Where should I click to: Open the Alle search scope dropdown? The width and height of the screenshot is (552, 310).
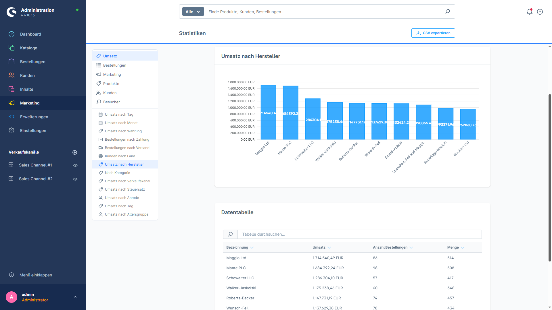click(193, 11)
